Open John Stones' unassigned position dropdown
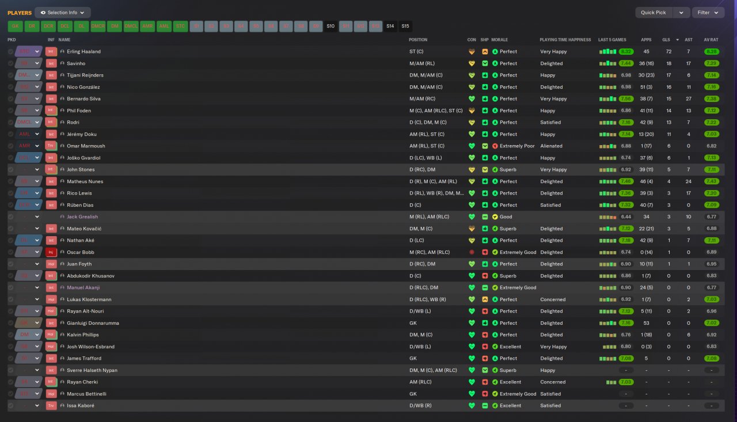Image resolution: width=737 pixels, height=422 pixels. click(x=29, y=170)
